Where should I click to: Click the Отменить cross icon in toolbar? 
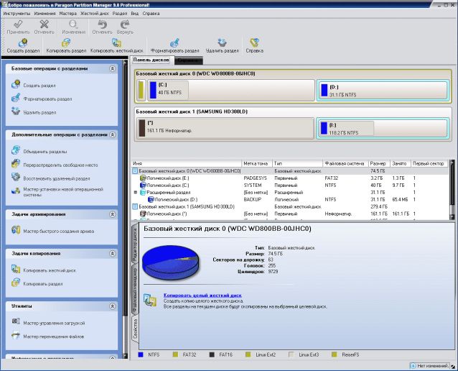[x=44, y=24]
